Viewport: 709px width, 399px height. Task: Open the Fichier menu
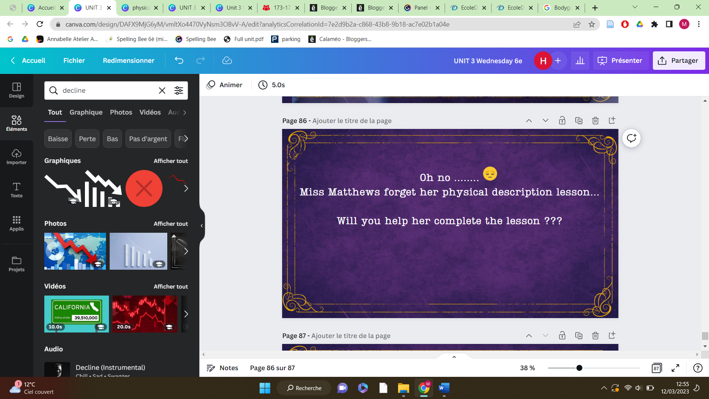point(74,61)
